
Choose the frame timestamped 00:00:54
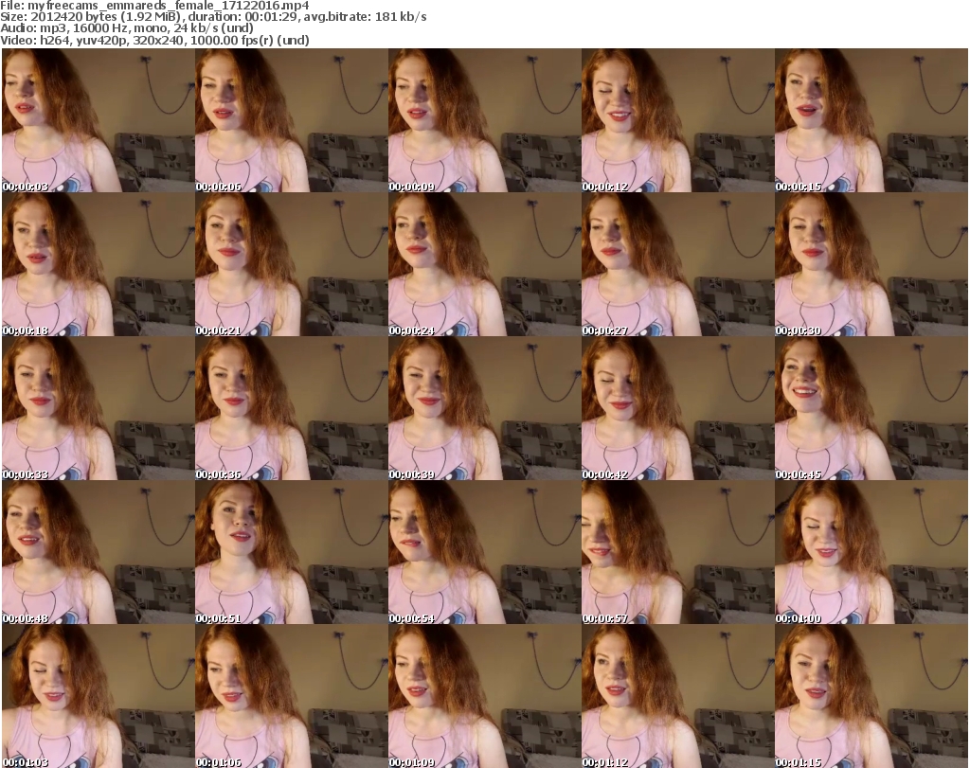484,553
